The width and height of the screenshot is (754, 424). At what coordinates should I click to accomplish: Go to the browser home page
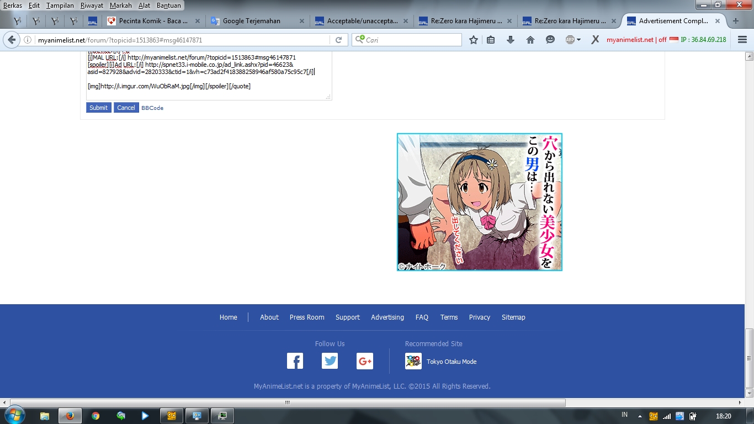coord(530,40)
